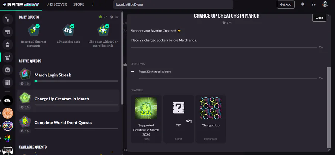Click the Available Quests heading
This screenshot has height=155, width=335.
coord(33,147)
